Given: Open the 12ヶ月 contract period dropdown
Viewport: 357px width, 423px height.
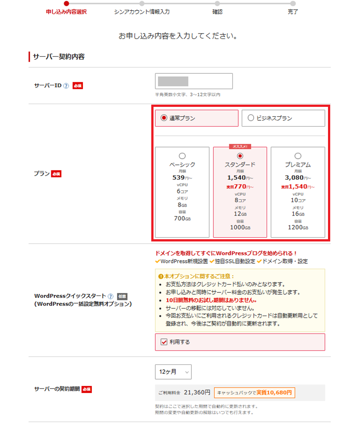Looking at the screenshot, I should [x=173, y=372].
